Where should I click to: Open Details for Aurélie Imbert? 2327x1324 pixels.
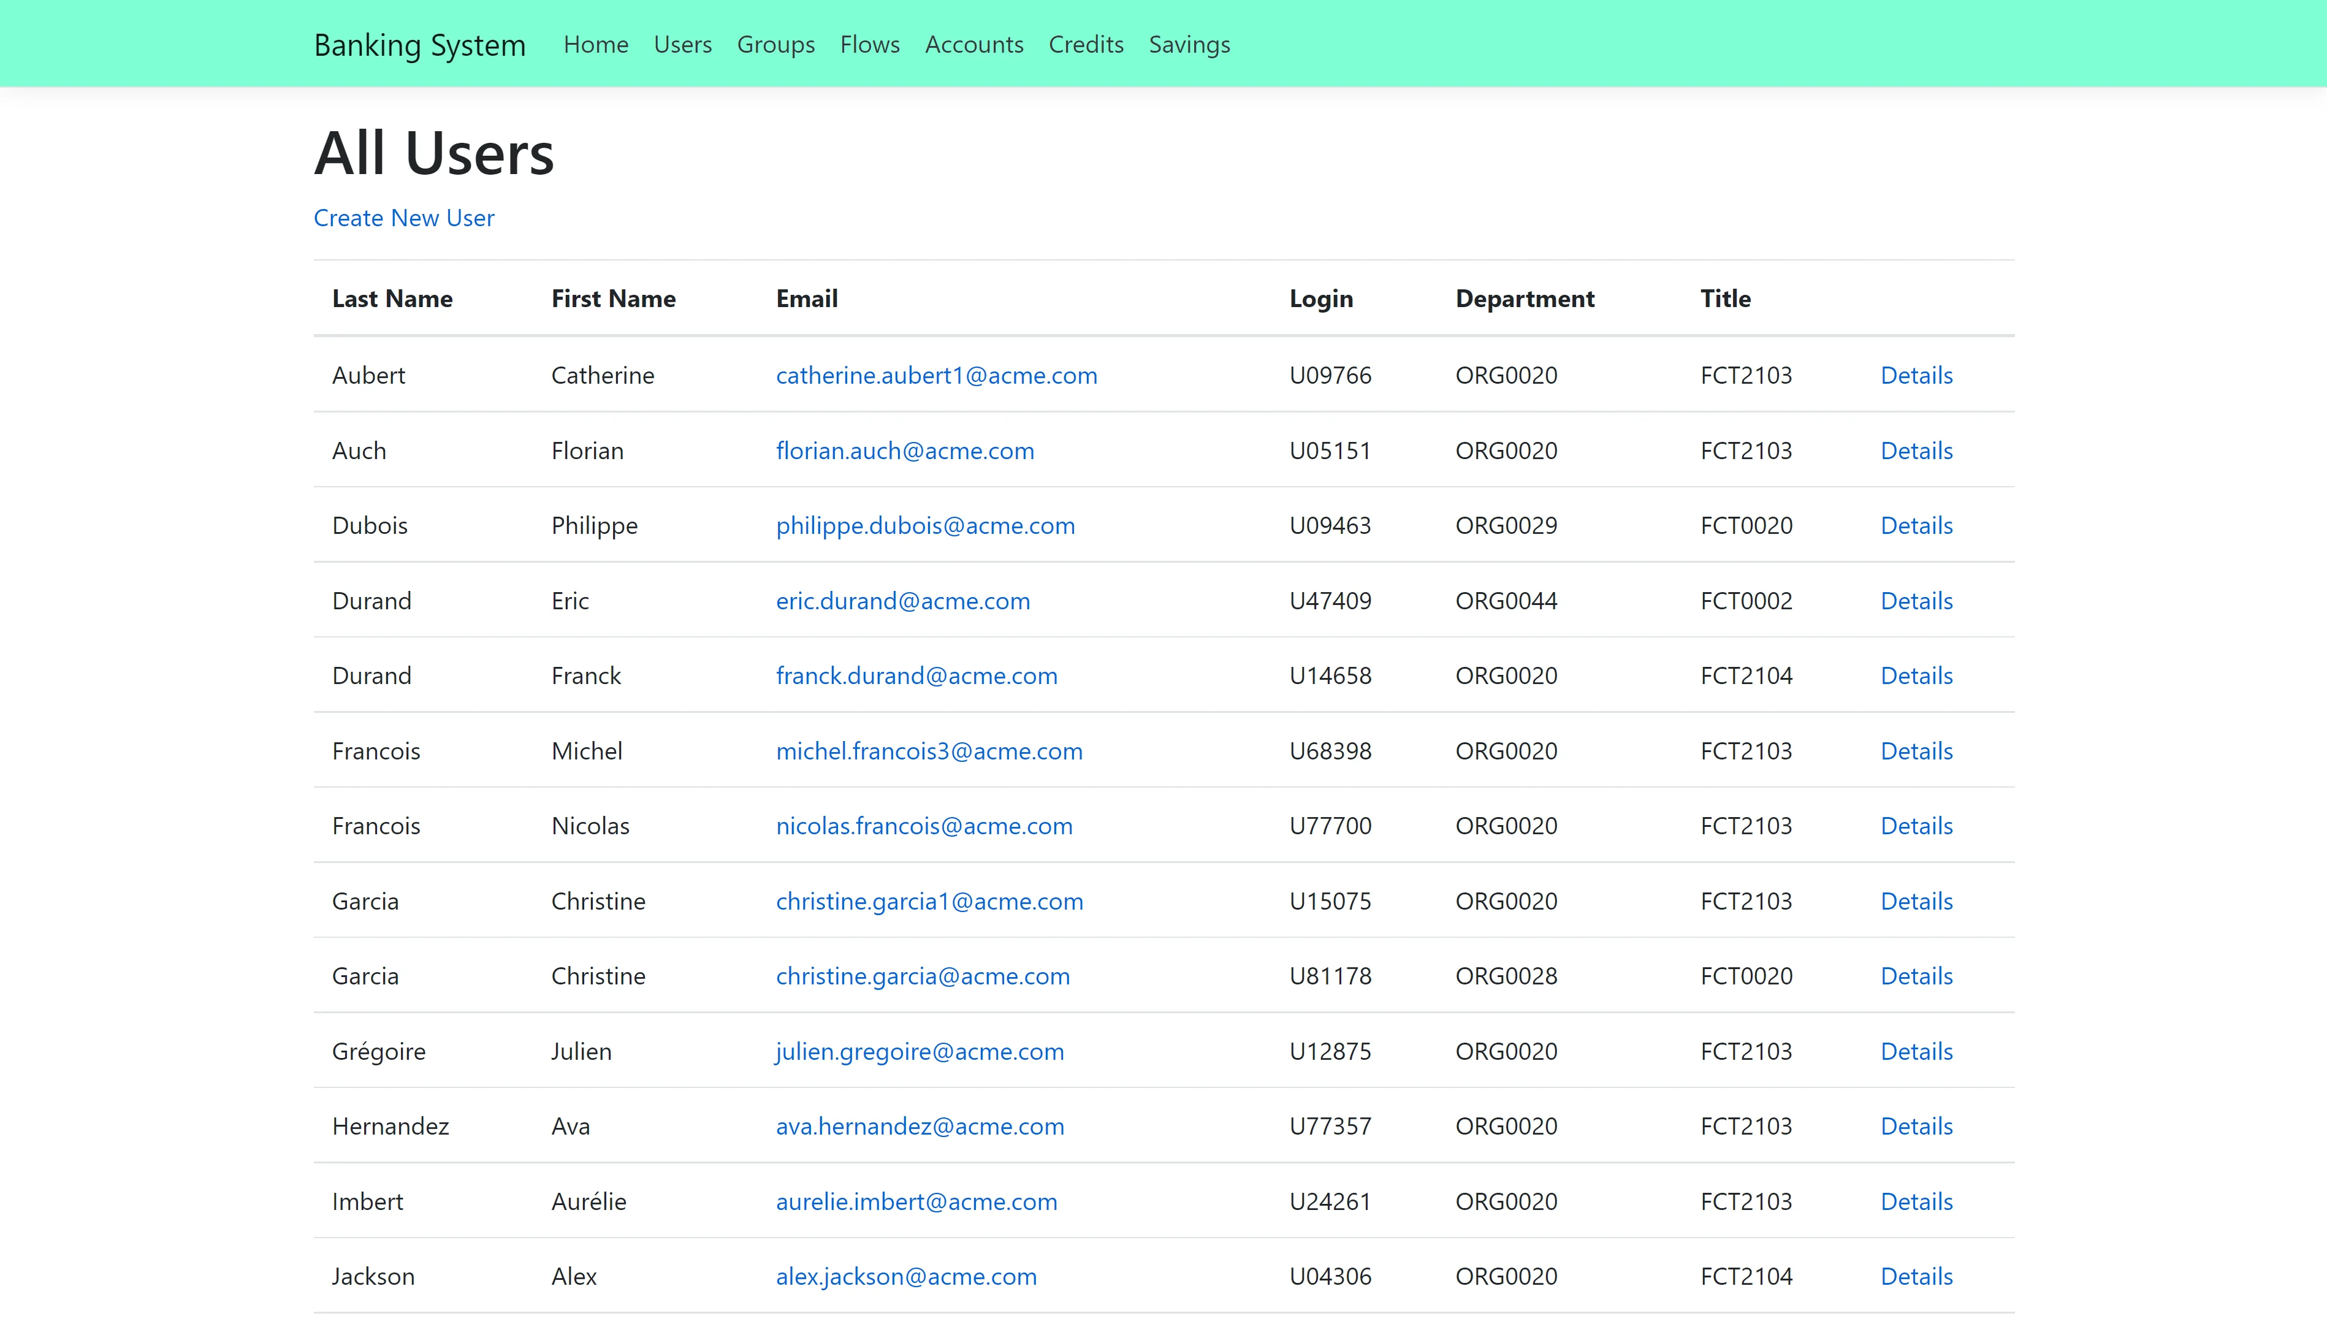pos(1916,1201)
